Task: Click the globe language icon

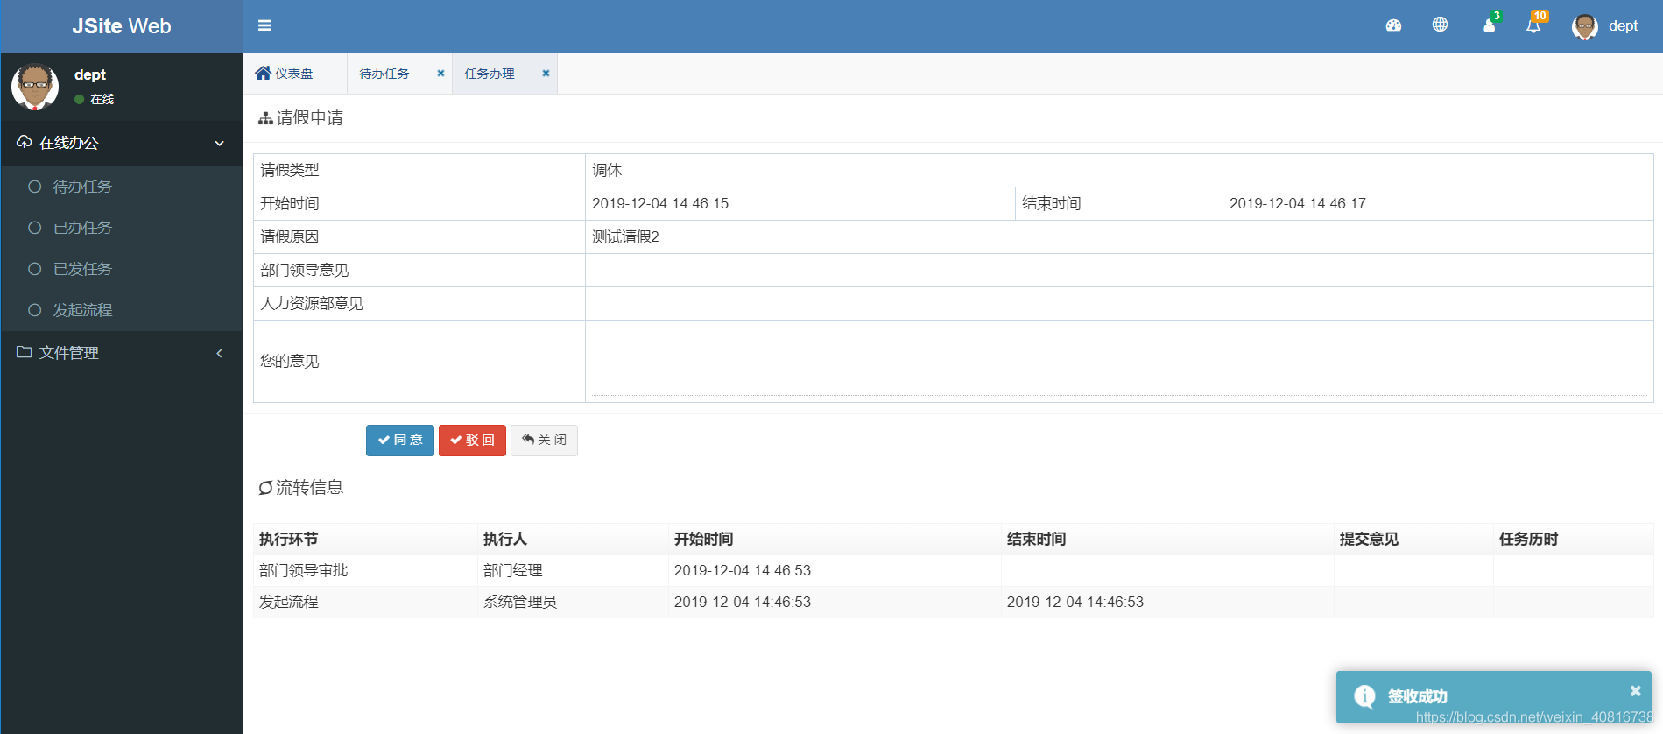Action: [1440, 25]
